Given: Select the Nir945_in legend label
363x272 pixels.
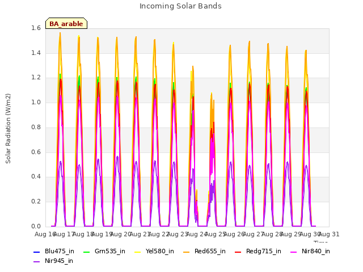Looking at the screenshot, I should tap(59, 261).
